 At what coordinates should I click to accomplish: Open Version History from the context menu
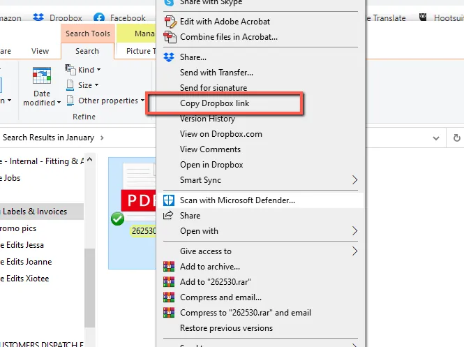point(207,119)
